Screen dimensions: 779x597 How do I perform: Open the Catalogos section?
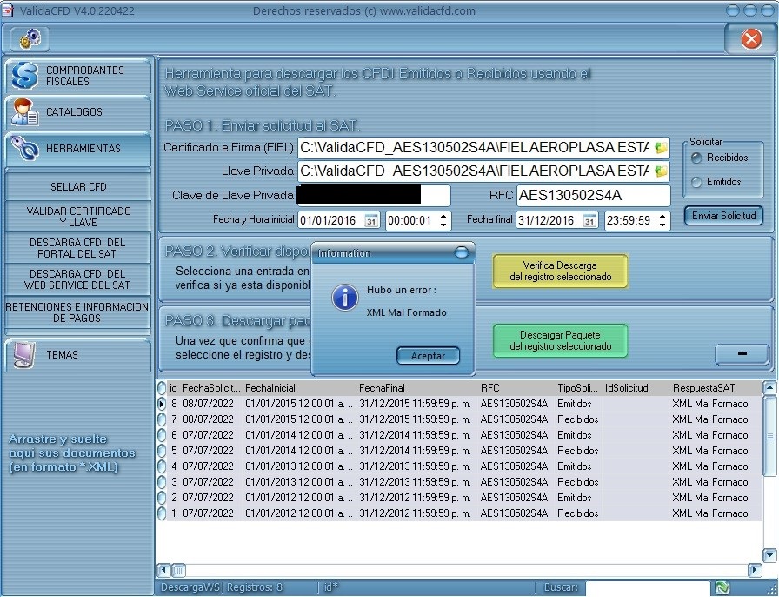(78, 112)
